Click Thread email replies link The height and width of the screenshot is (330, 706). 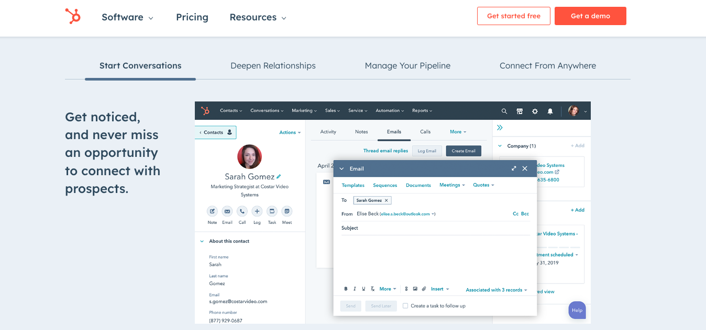pyautogui.click(x=385, y=151)
